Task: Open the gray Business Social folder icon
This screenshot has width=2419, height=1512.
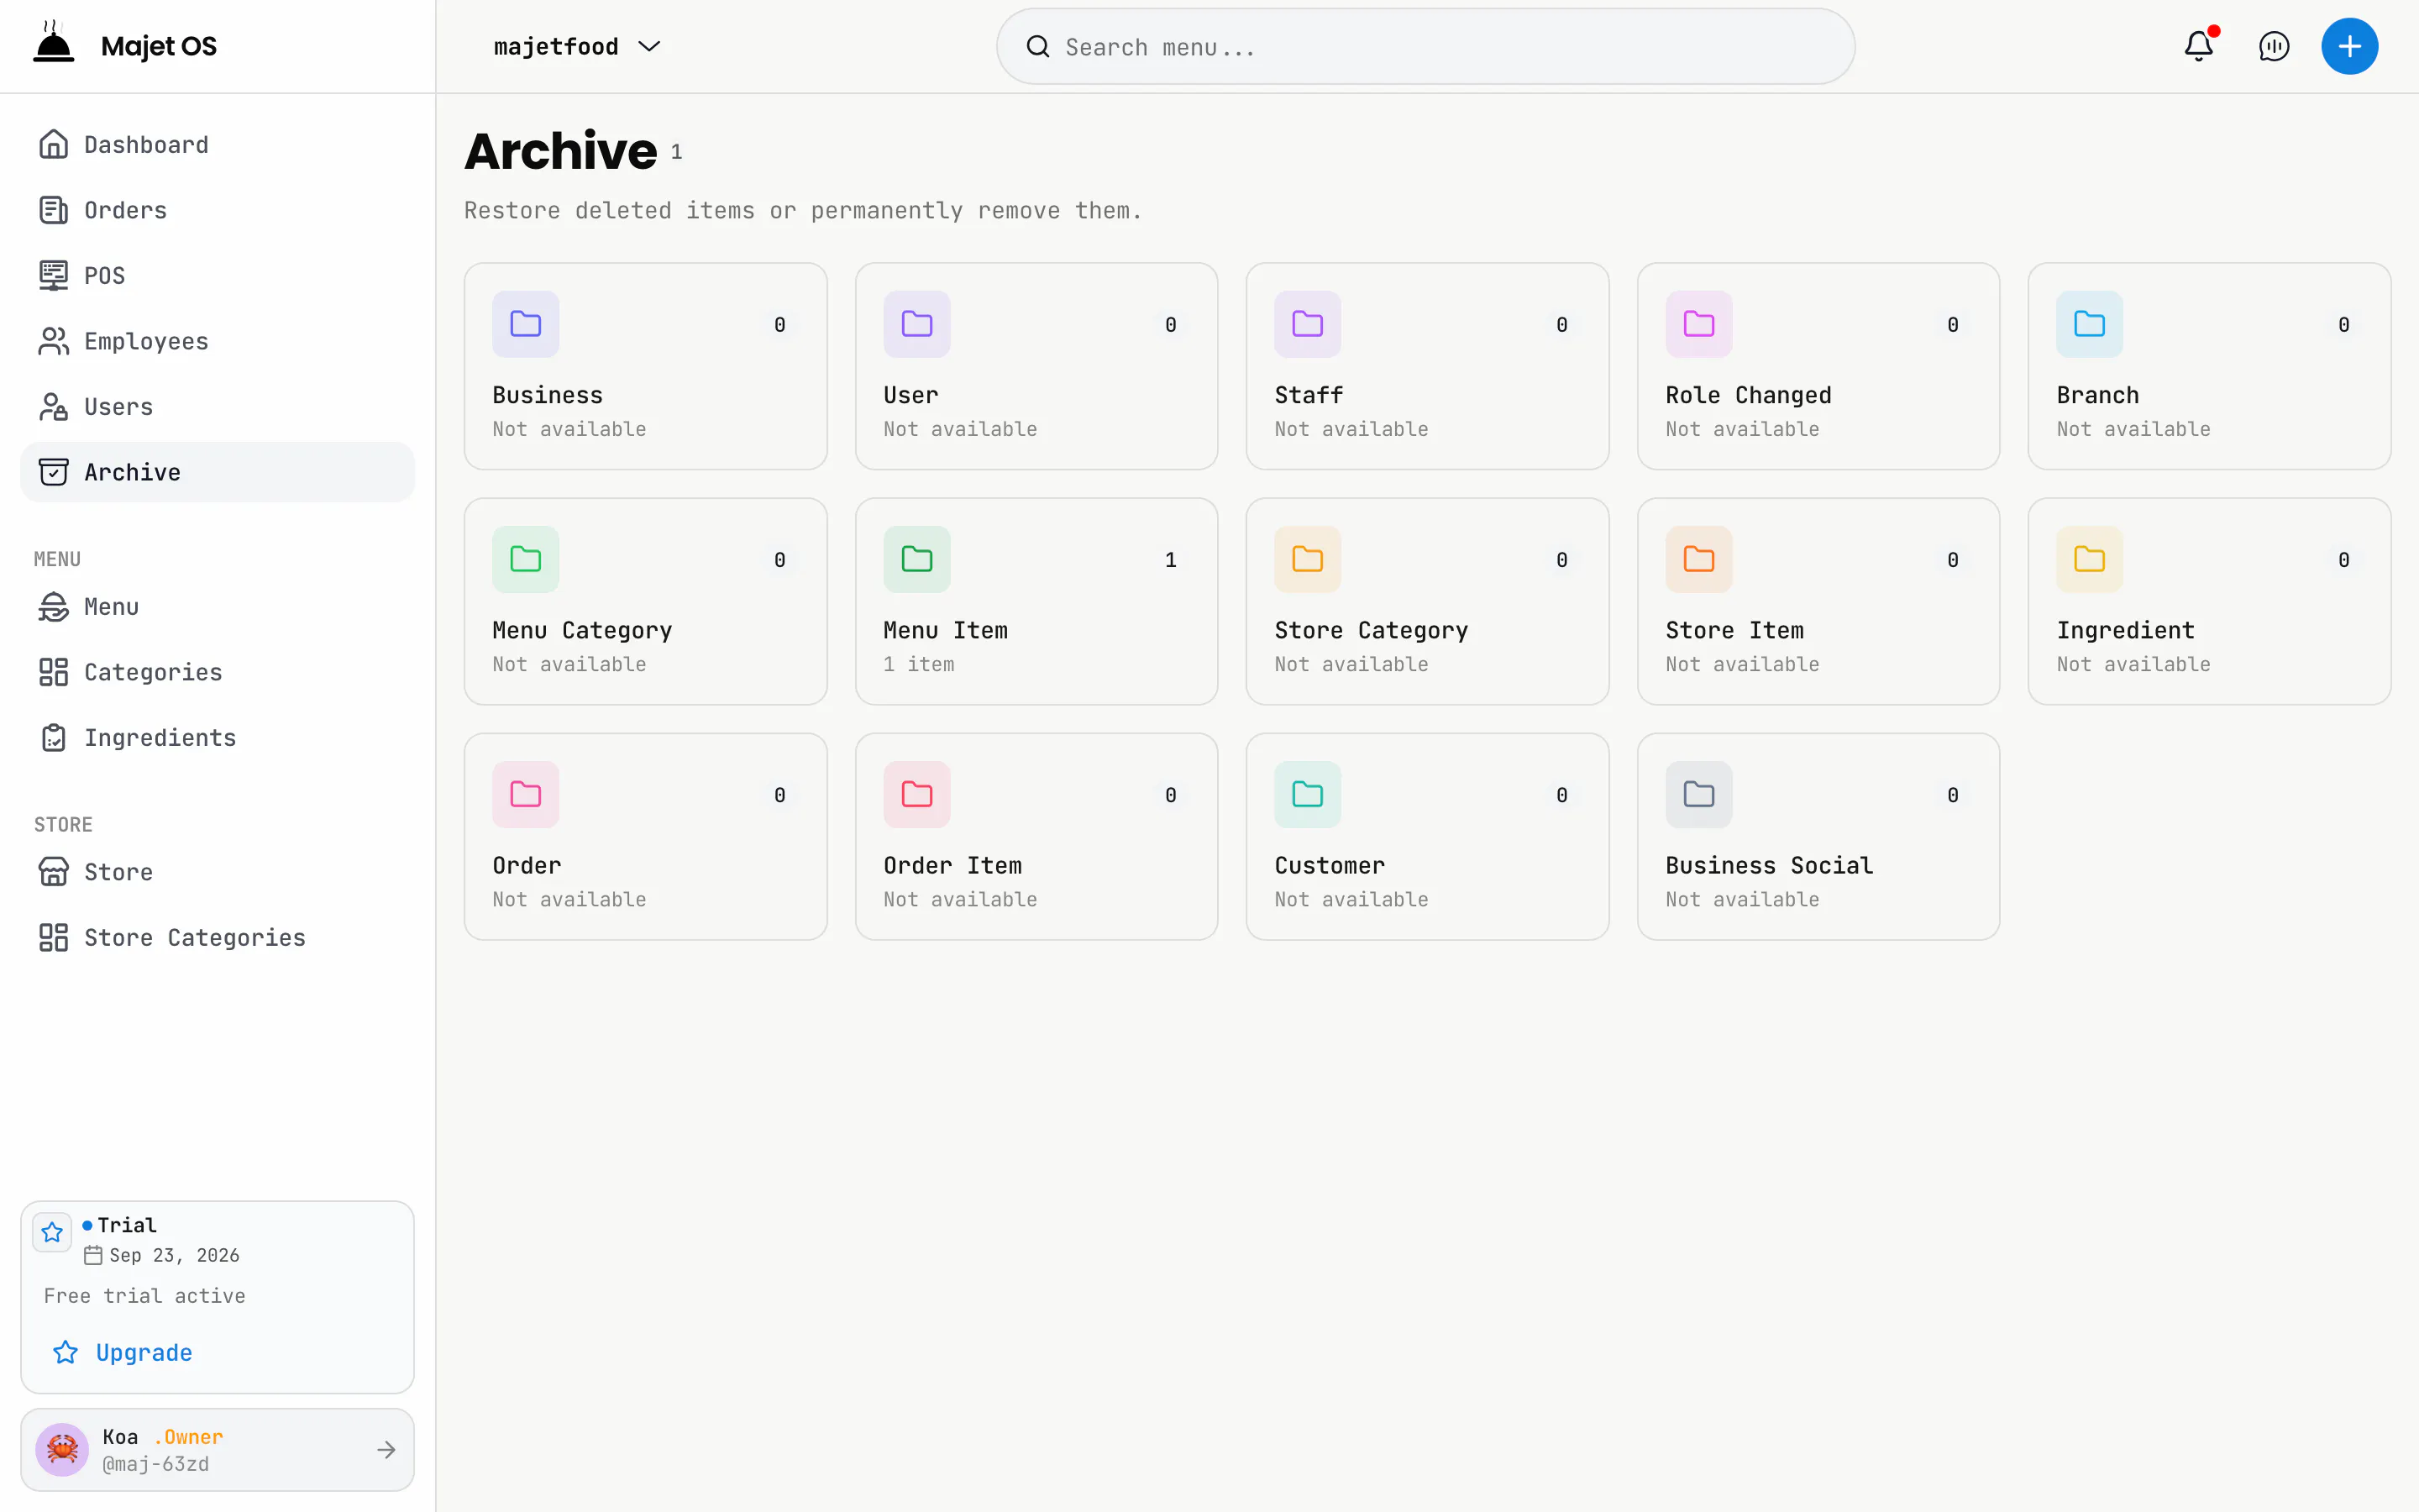Action: point(1698,794)
